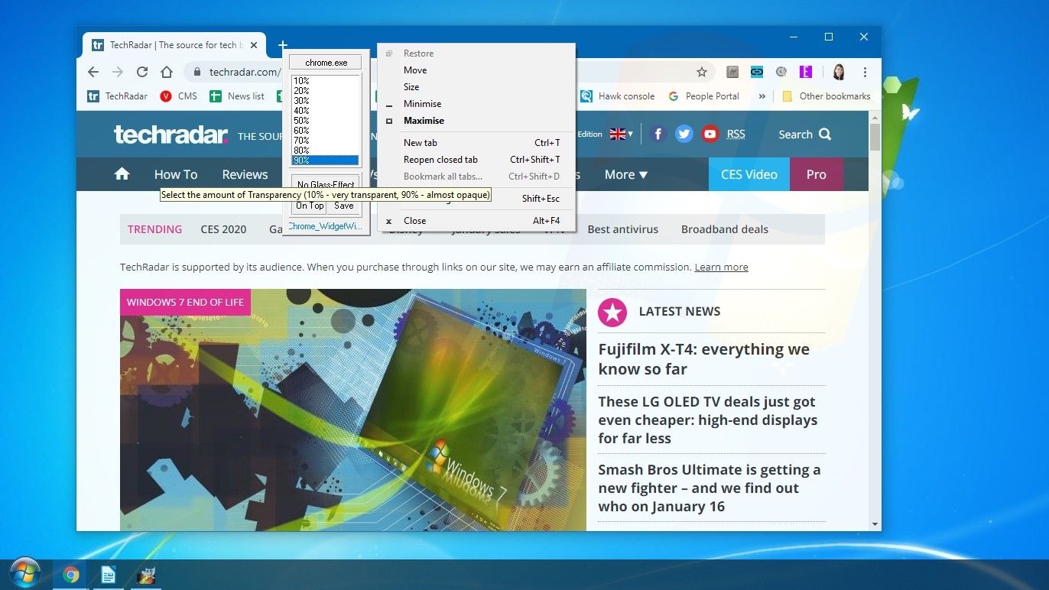Reload the page with the refresh icon

tap(142, 72)
